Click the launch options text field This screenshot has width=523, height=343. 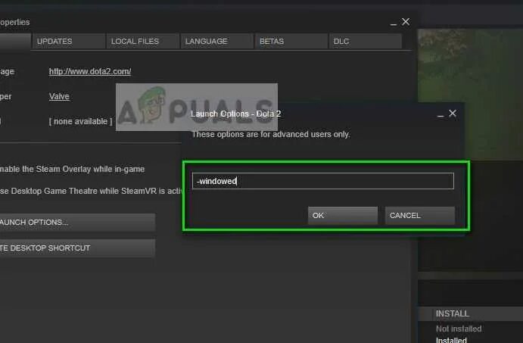point(323,181)
